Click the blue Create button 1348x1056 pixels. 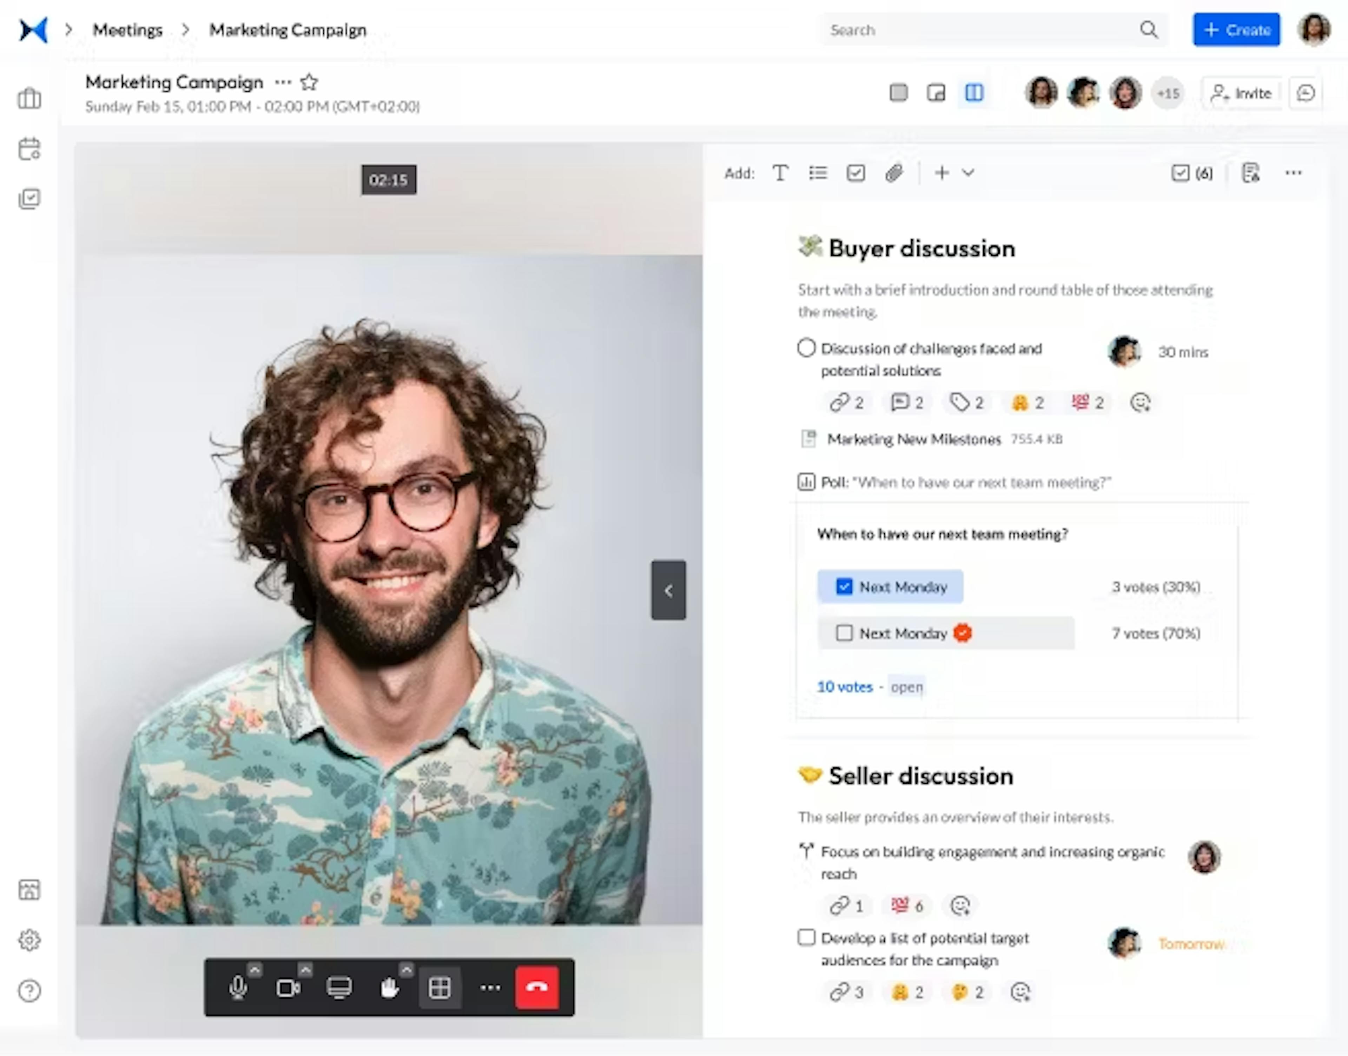click(1234, 29)
